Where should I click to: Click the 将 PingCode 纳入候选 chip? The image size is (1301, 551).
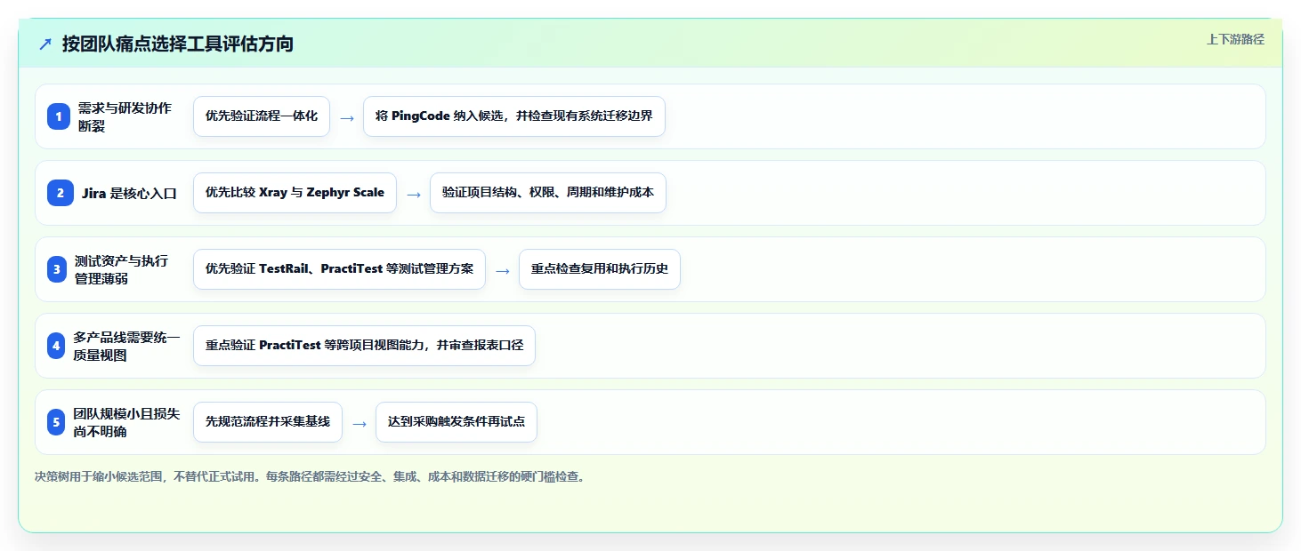click(514, 116)
